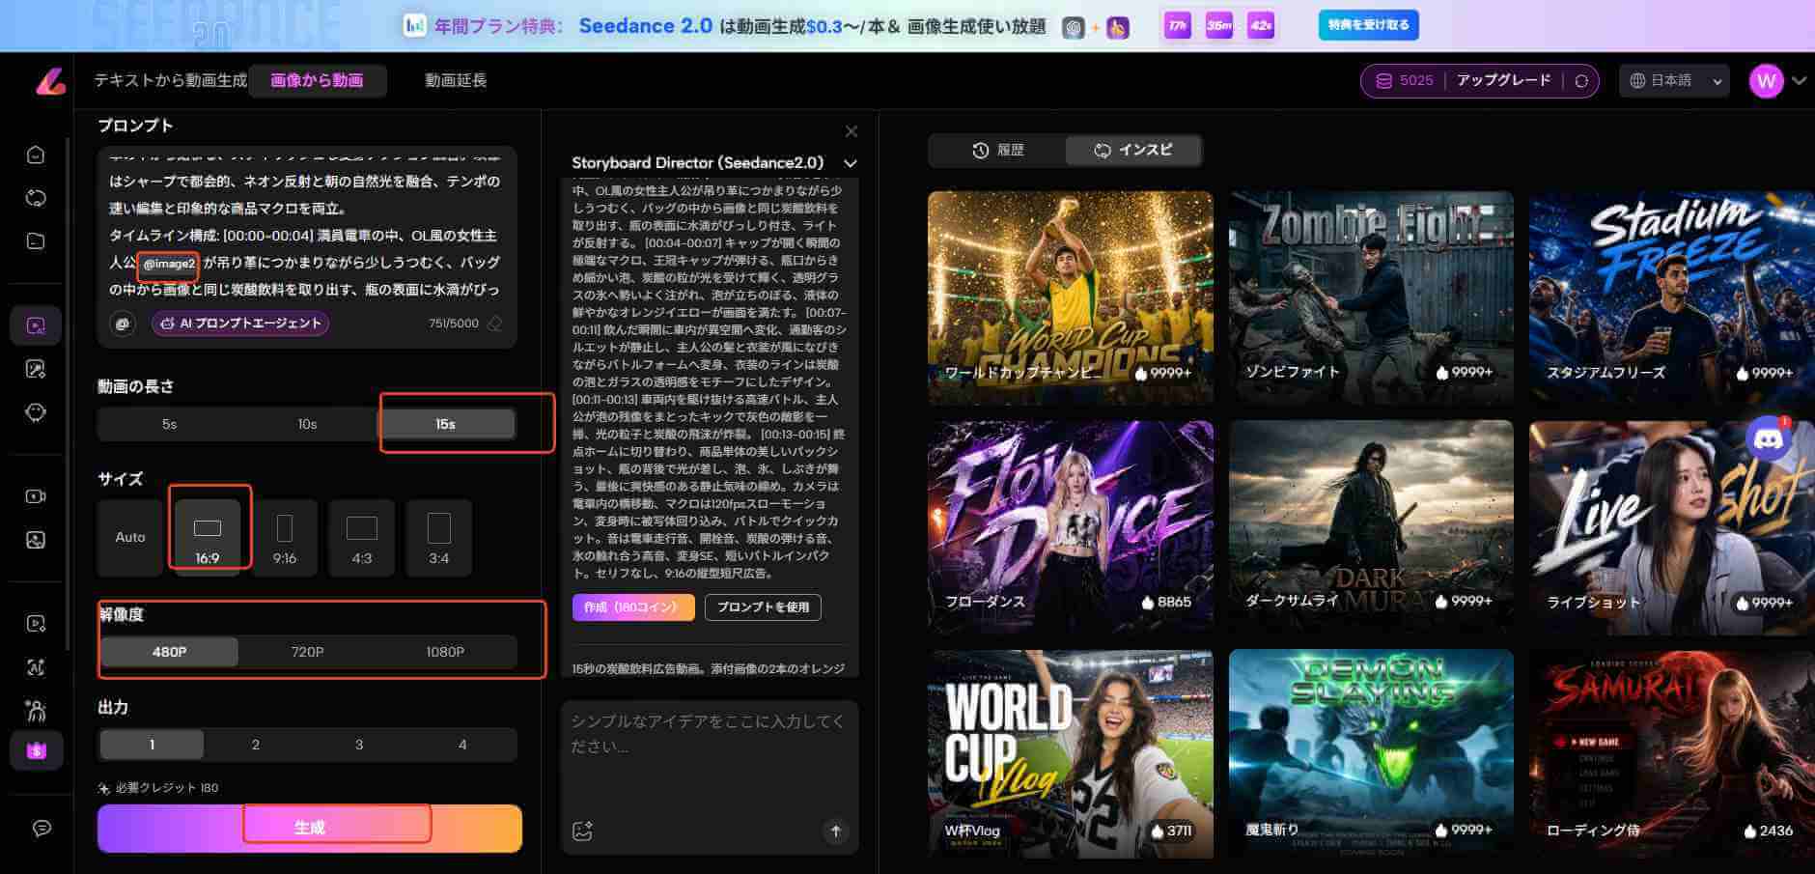Choose 4:3 aspect ratio
This screenshot has height=874, width=1815.
coord(362,537)
